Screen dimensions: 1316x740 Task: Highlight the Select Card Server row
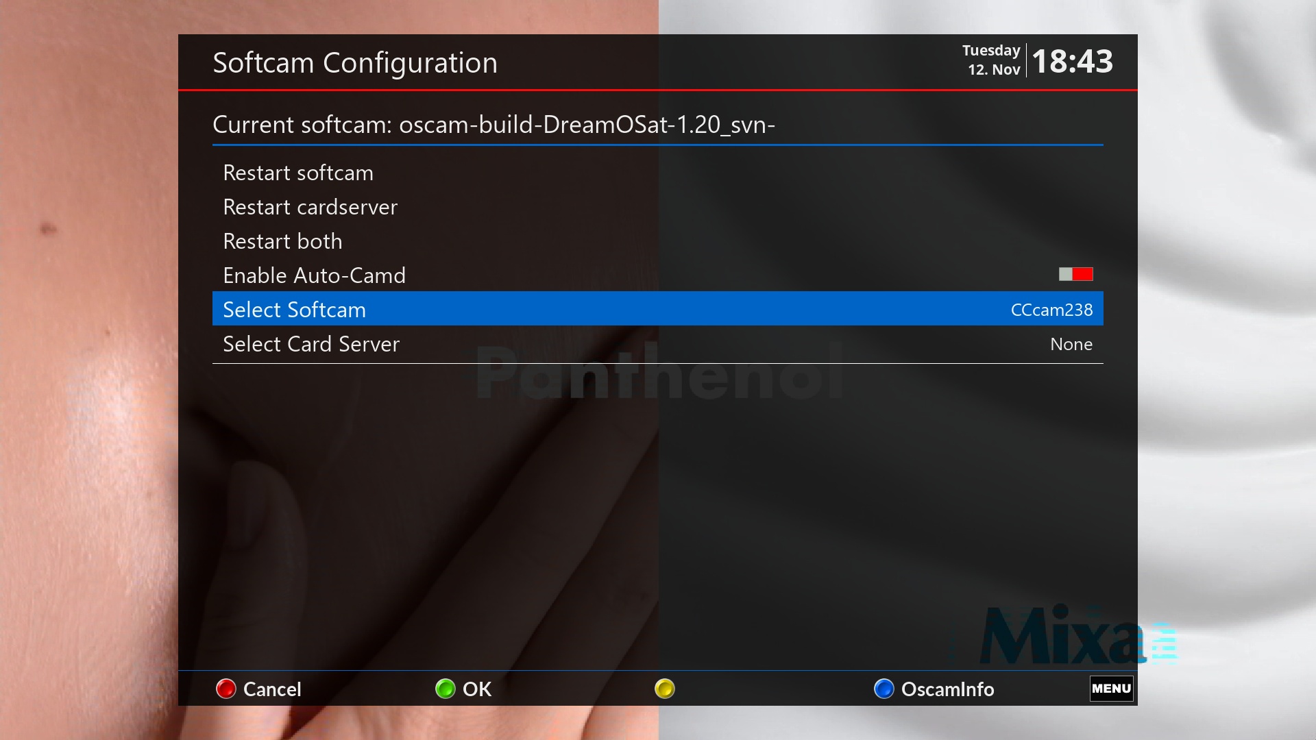[658, 343]
